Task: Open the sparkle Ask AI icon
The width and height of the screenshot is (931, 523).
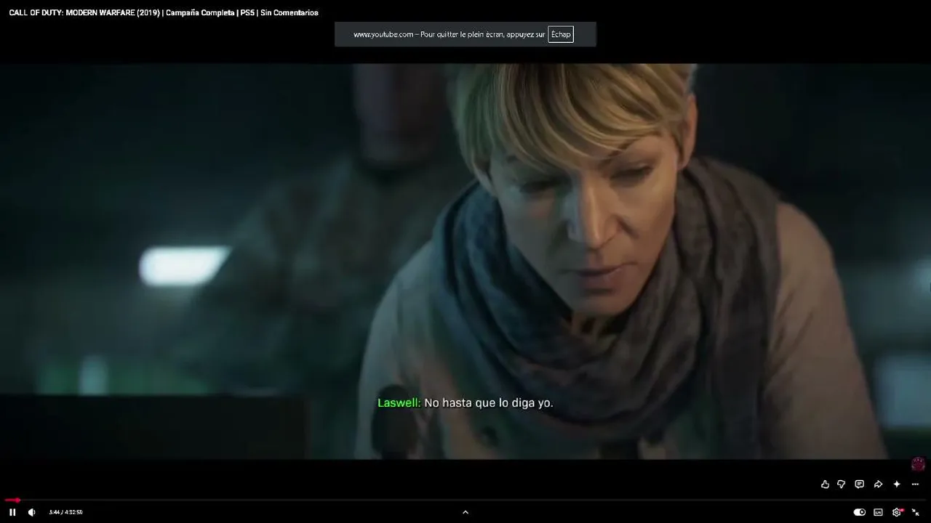Action: pyautogui.click(x=897, y=485)
